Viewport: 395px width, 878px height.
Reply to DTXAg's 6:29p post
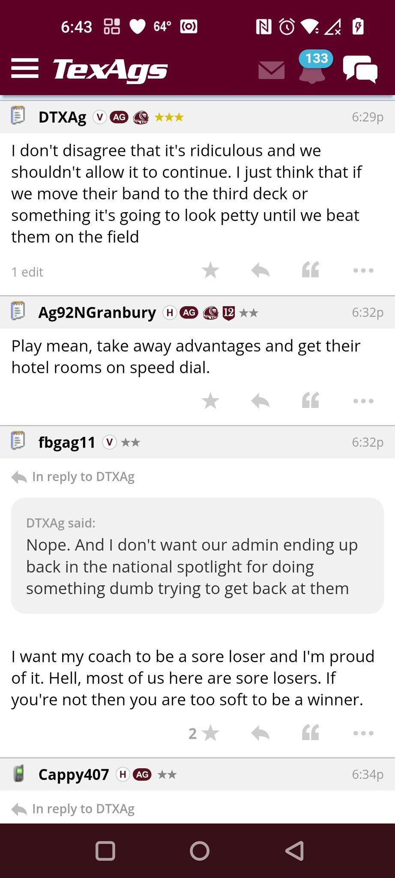[x=260, y=271]
